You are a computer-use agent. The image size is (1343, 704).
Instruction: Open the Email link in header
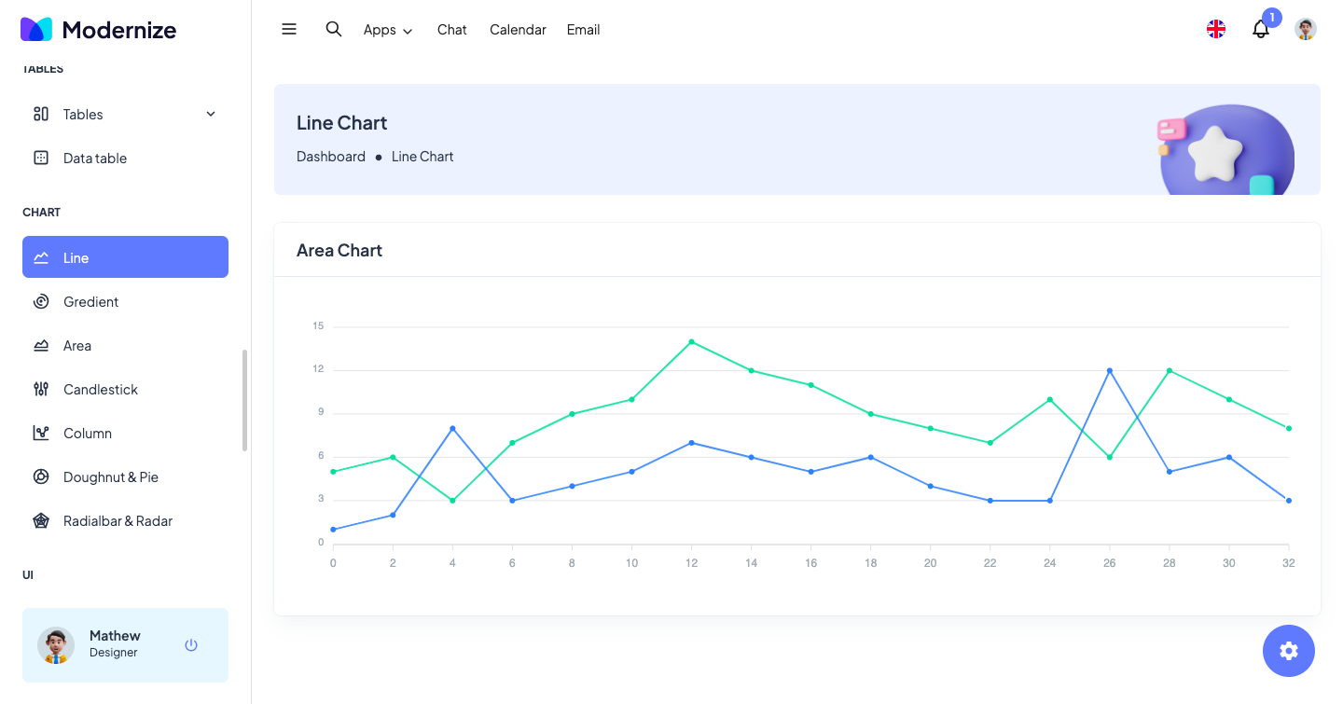583,30
